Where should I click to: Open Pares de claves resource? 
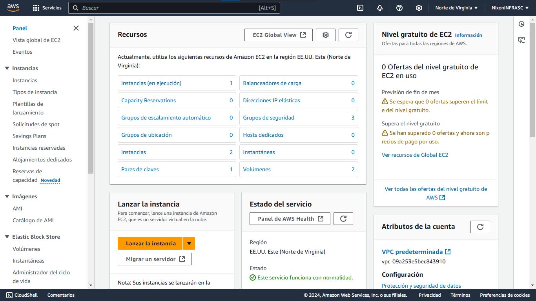pyautogui.click(x=140, y=169)
